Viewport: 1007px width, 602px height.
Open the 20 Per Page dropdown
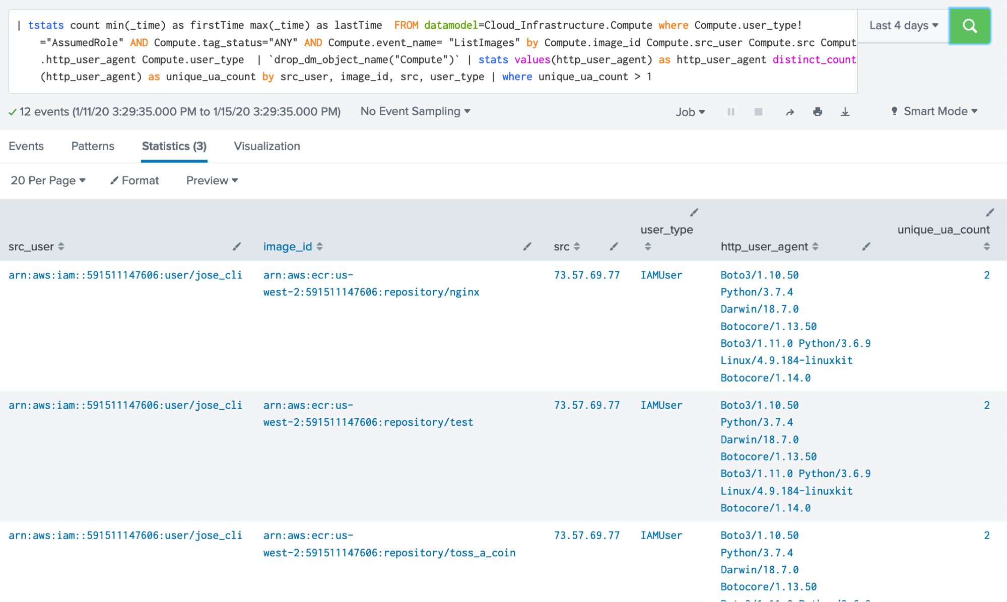point(48,180)
